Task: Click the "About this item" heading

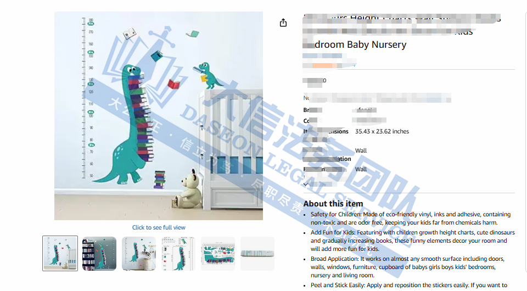Action: [333, 204]
